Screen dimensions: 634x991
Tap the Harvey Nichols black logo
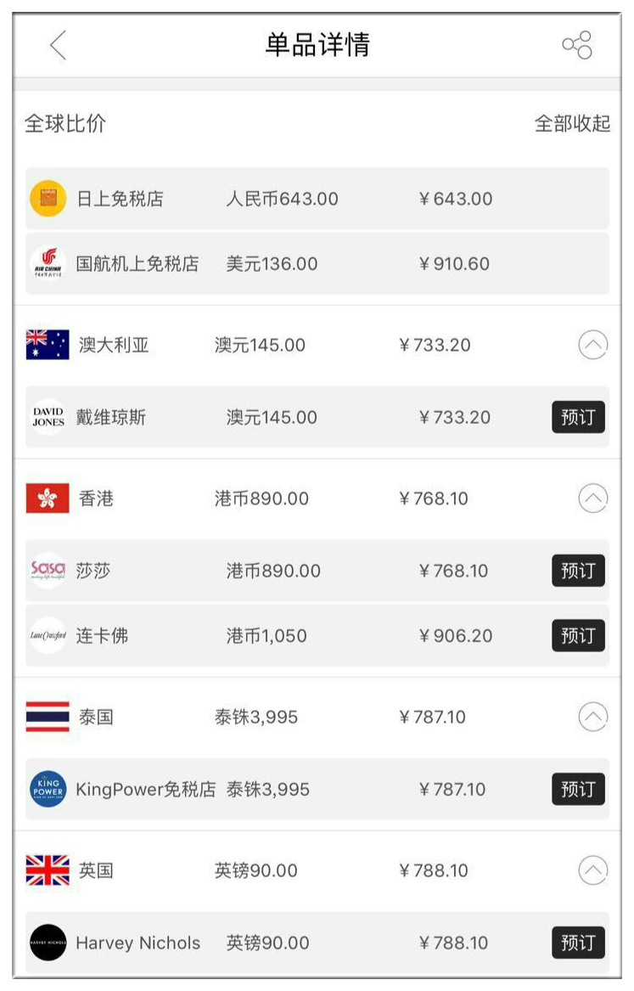tap(48, 943)
